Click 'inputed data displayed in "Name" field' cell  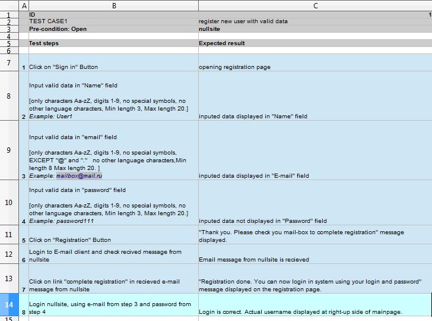315,96
